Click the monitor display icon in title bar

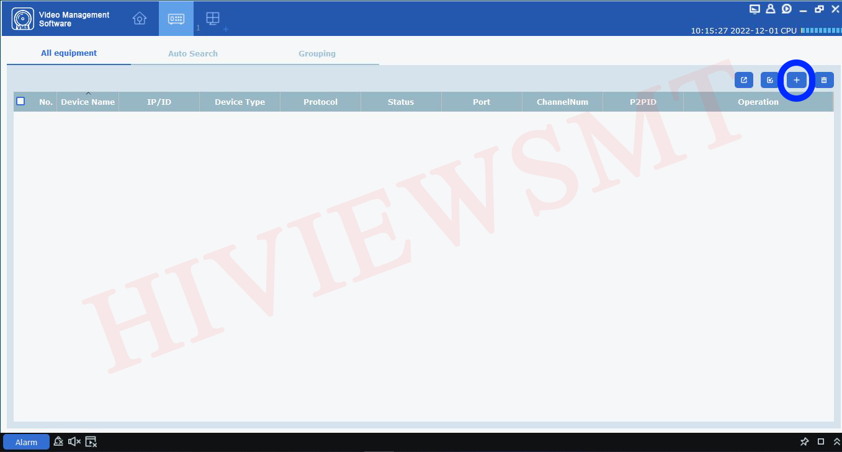pyautogui.click(x=755, y=9)
